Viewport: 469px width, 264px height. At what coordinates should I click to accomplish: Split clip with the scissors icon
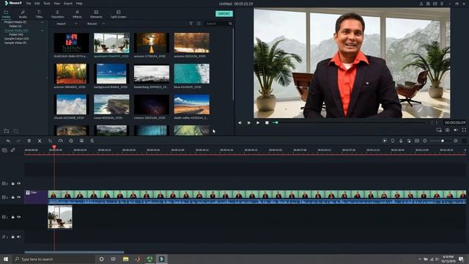point(40,141)
